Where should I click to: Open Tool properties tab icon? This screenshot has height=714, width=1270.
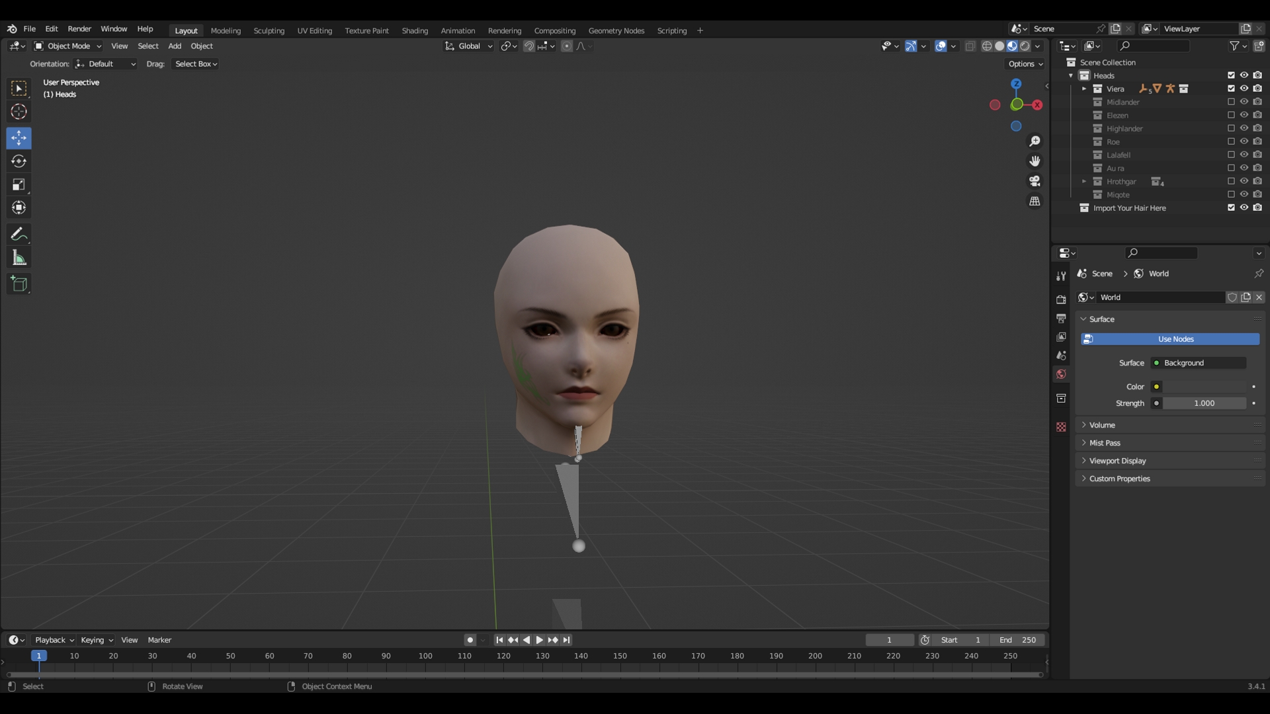pyautogui.click(x=1061, y=276)
